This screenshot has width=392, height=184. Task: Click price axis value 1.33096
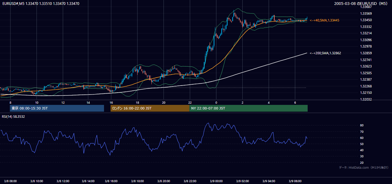pyautogui.click(x=366, y=40)
